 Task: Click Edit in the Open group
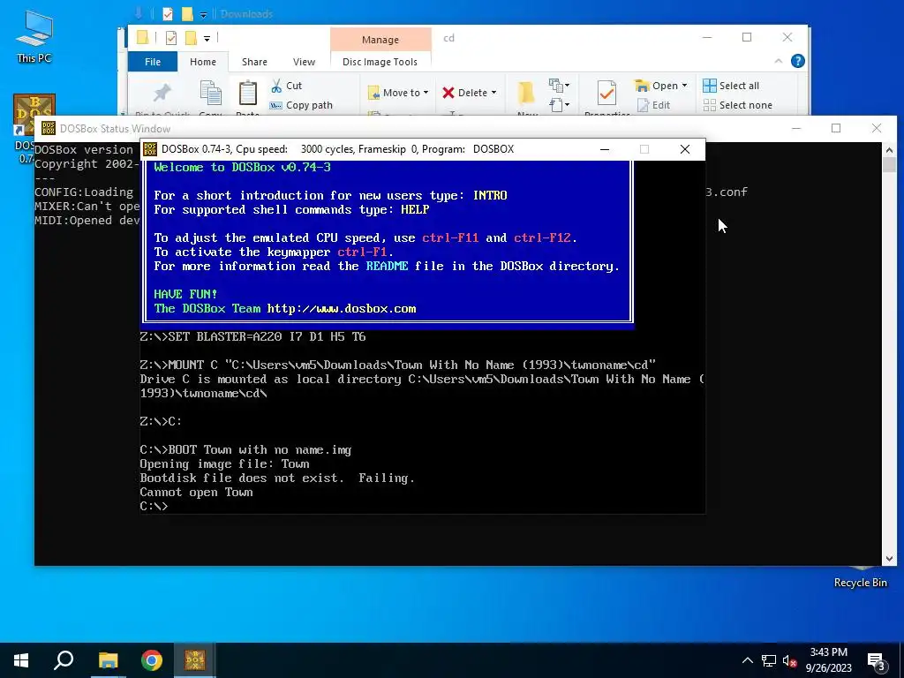coord(654,105)
